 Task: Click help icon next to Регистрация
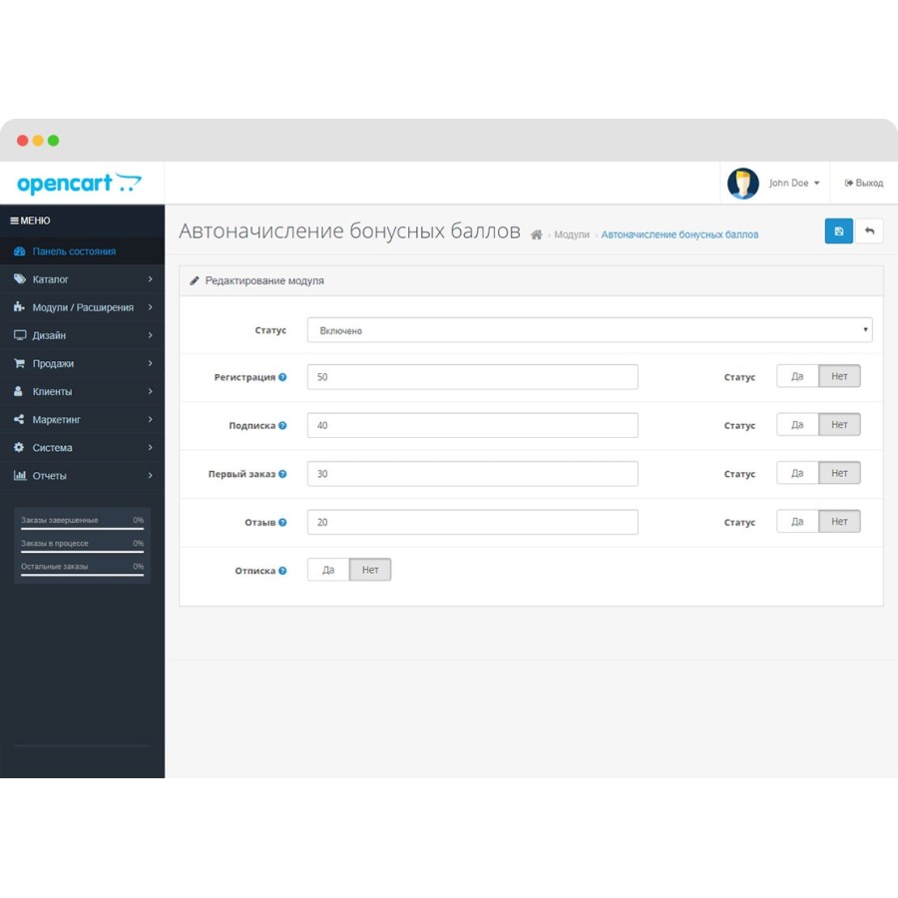[282, 377]
